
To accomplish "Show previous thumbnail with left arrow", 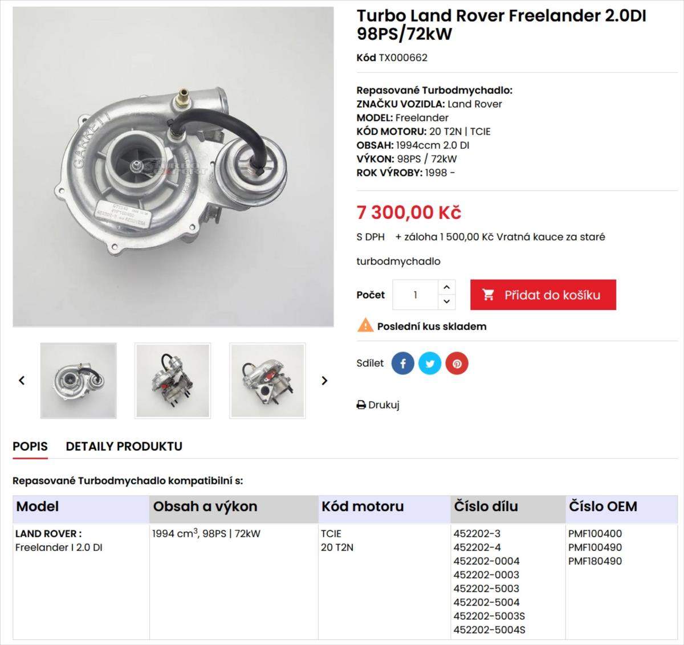I will pos(22,380).
